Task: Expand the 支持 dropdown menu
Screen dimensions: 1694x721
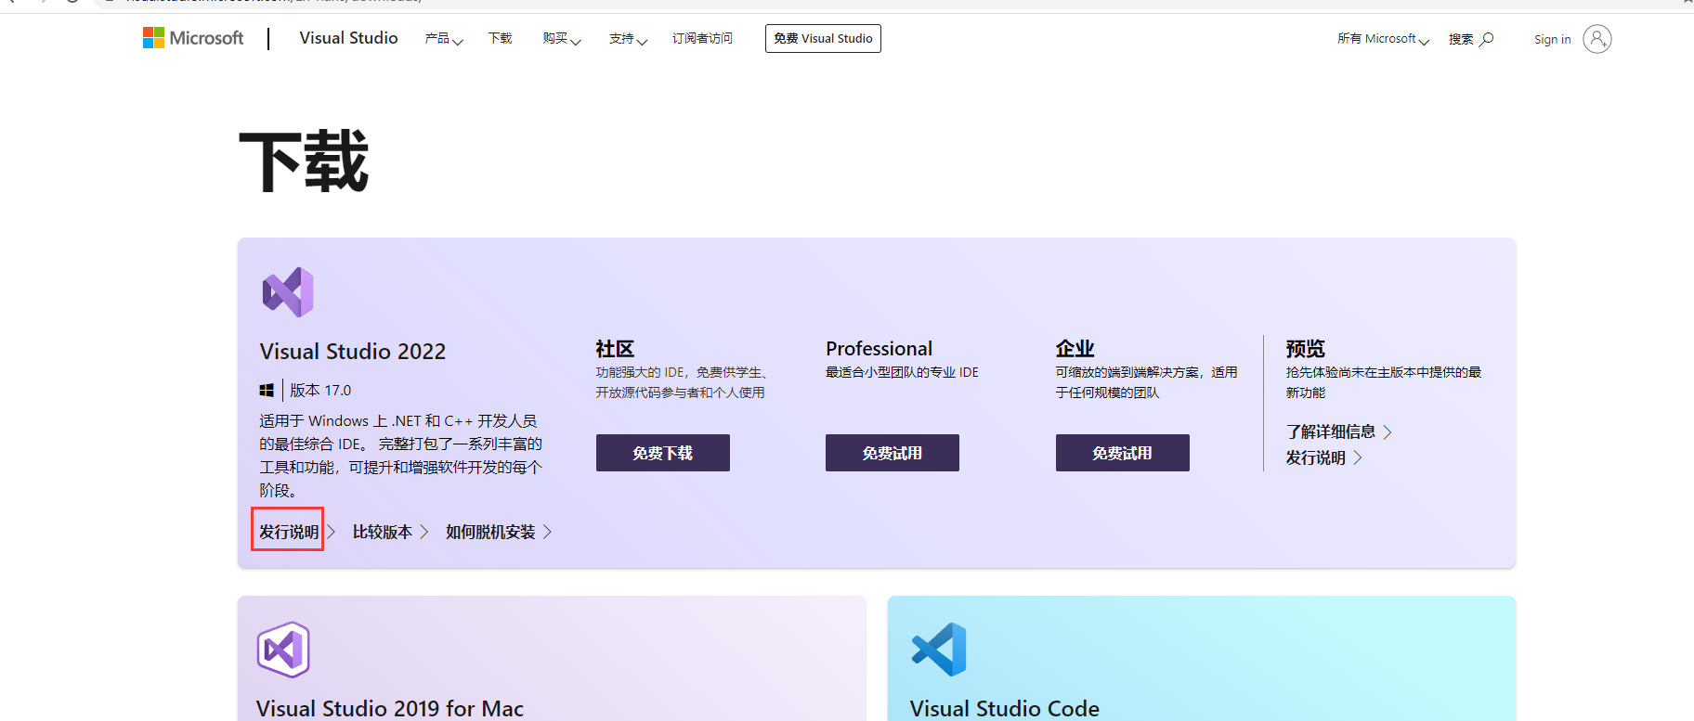Action: click(628, 39)
